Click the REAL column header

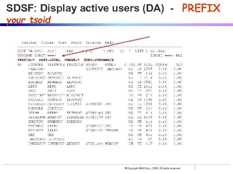point(148,64)
